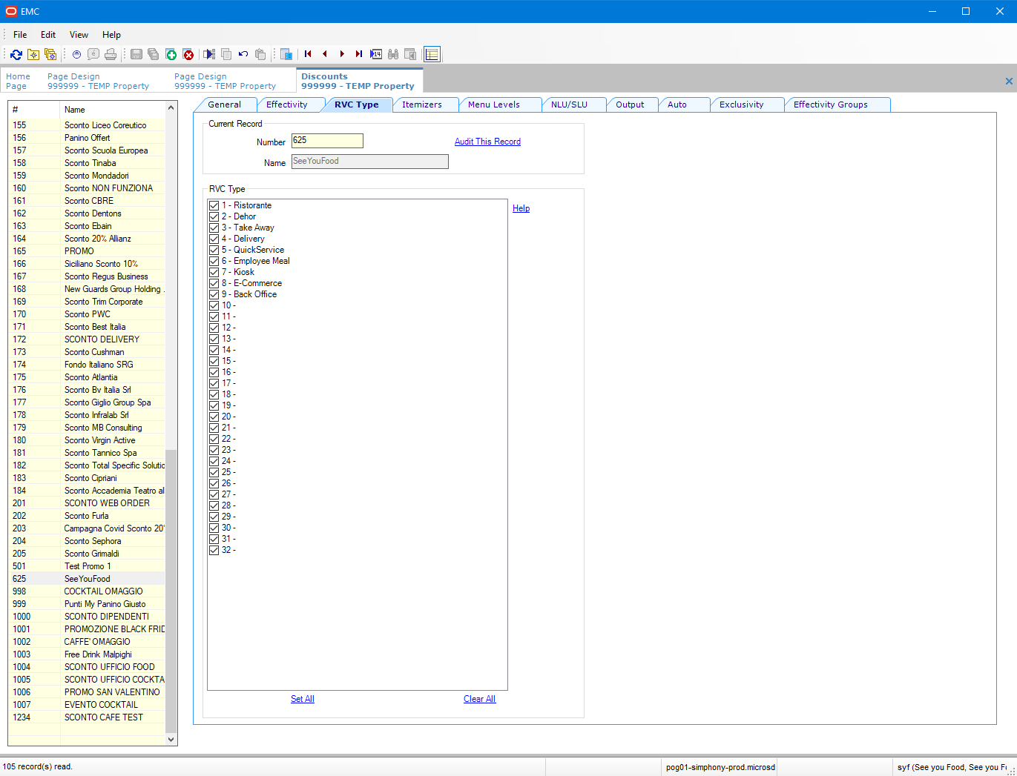
Task: Click the Refresh toolbar icon
Action: pos(16,54)
